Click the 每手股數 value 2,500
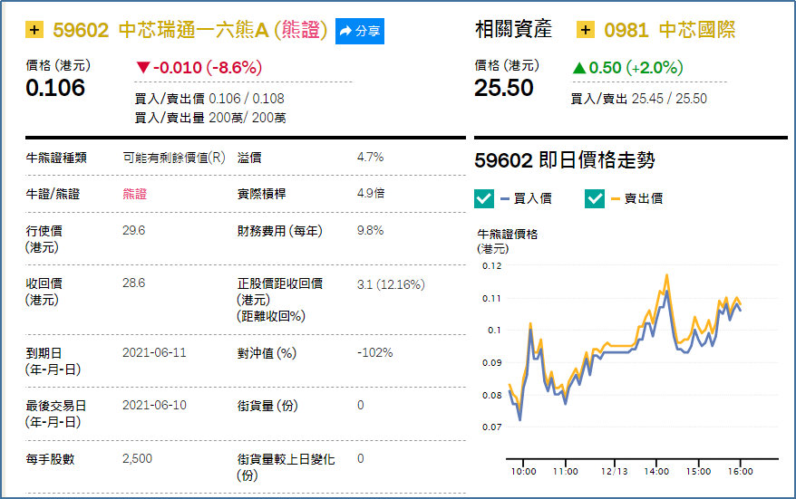 coord(137,458)
